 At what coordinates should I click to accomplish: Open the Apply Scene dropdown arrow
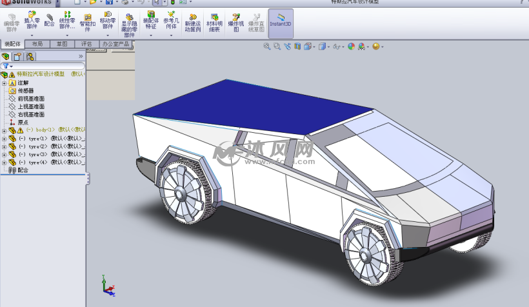[368, 47]
